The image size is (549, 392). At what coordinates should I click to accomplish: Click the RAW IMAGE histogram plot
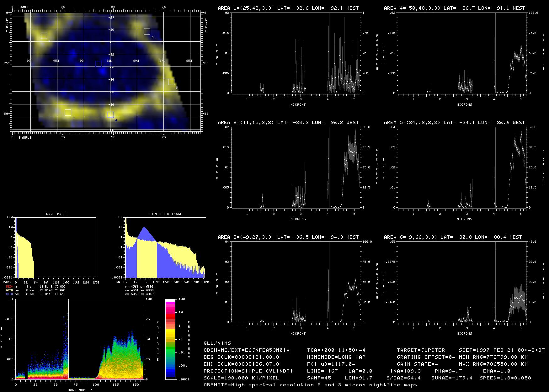tap(56, 247)
